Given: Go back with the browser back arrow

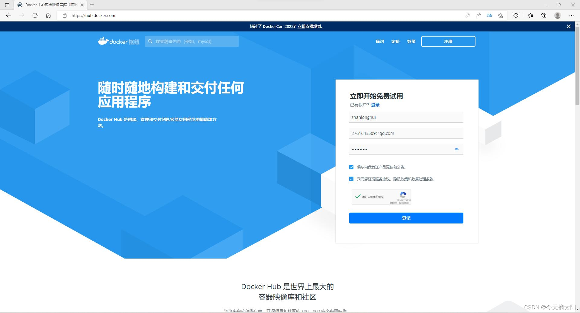Looking at the screenshot, I should [8, 15].
